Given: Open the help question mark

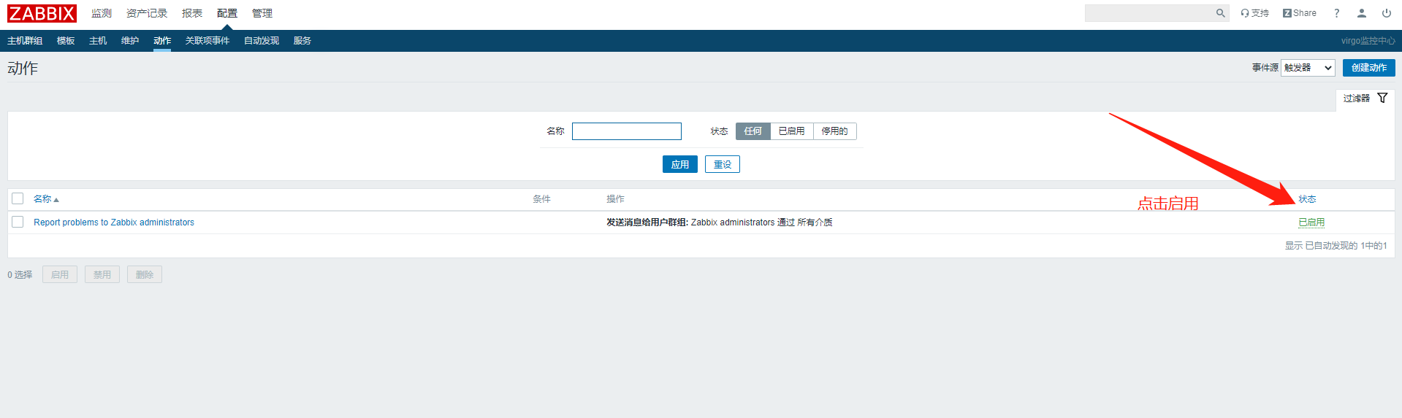Looking at the screenshot, I should point(1336,13).
